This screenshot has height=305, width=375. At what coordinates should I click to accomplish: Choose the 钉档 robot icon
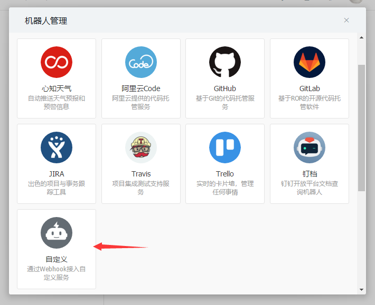coord(309,147)
